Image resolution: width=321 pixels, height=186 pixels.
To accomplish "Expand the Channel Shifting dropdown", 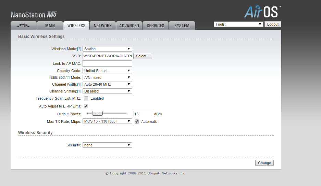I will (x=107, y=91).
